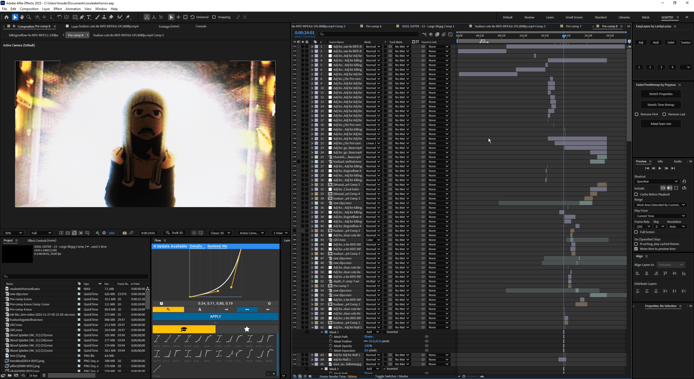Reset the preview shortcut settings
The height and width of the screenshot is (379, 694).
(x=684, y=182)
